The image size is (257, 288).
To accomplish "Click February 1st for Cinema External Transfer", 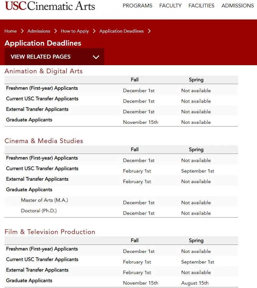I will click(x=137, y=182).
